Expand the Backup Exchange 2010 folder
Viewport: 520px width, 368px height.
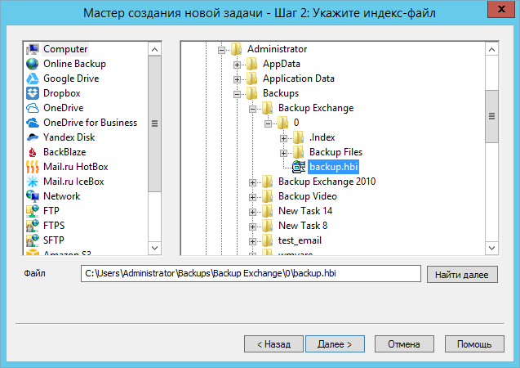[253, 182]
